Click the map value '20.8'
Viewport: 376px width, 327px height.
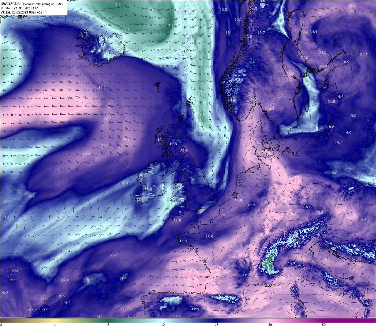click(184, 151)
